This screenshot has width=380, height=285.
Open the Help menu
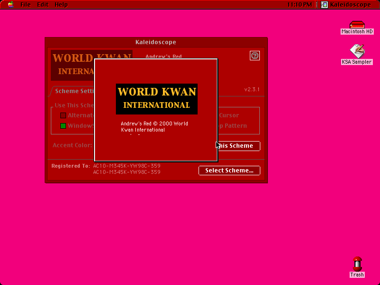pos(61,5)
